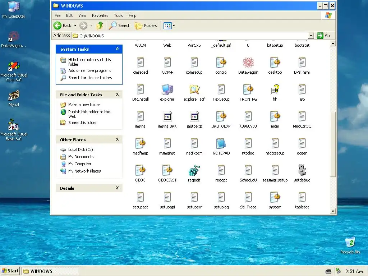Click the file list scroll up arrow
The width and height of the screenshot is (368, 276).
pos(333,43)
